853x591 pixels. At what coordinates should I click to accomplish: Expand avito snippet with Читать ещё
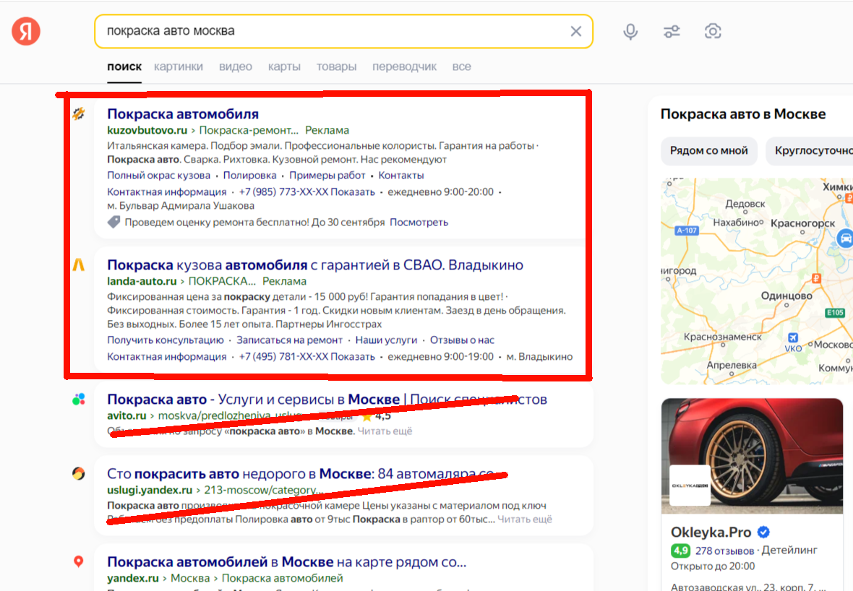[x=385, y=431]
